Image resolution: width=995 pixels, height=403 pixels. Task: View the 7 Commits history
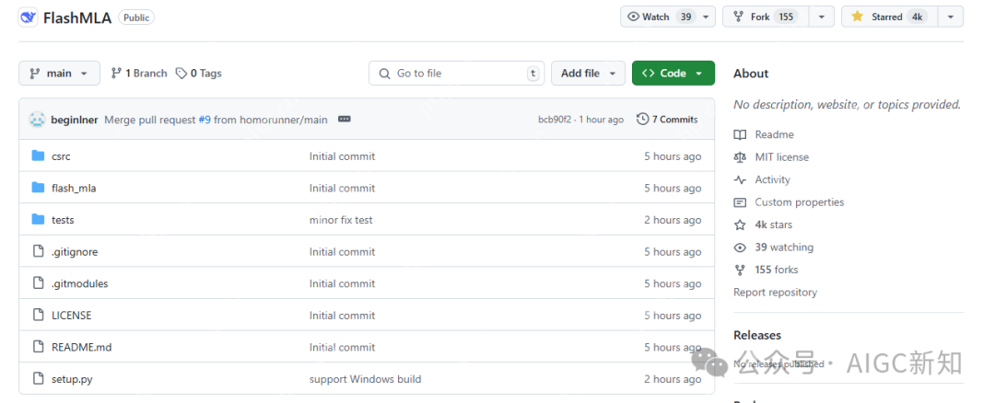[x=668, y=119]
